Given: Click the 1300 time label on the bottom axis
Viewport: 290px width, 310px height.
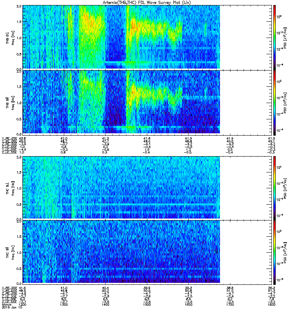Looking at the screenshot, I should (64, 305).
